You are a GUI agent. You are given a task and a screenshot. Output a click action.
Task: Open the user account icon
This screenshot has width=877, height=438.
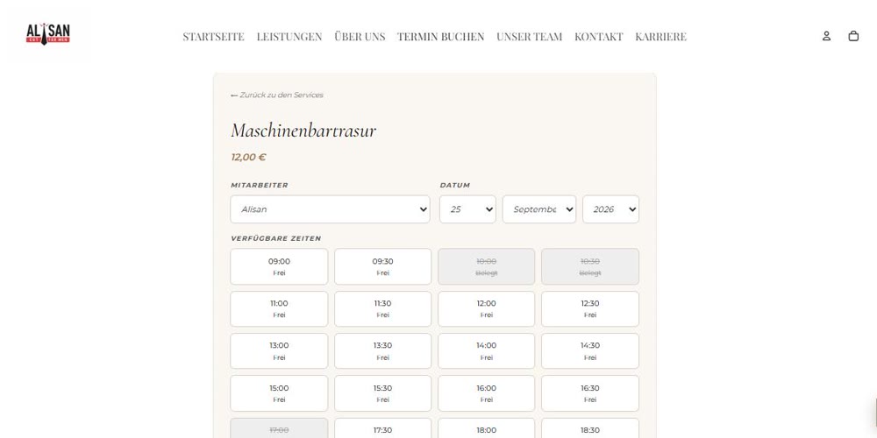(x=826, y=36)
